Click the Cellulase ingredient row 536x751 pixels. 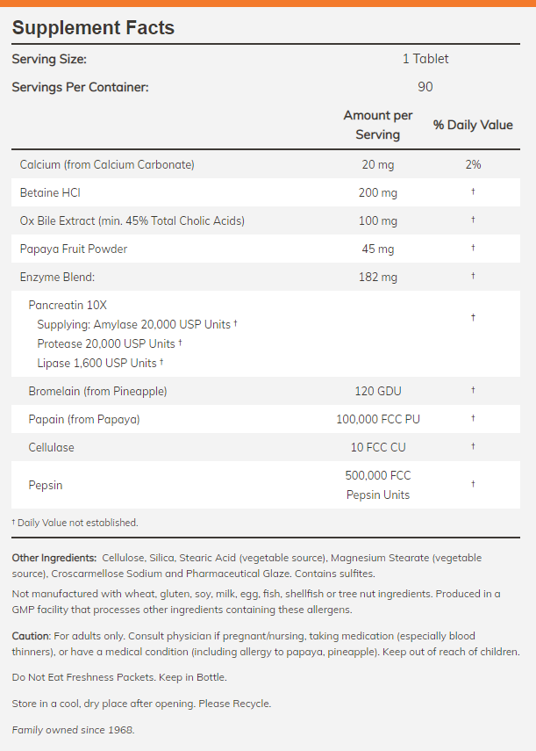pos(51,447)
